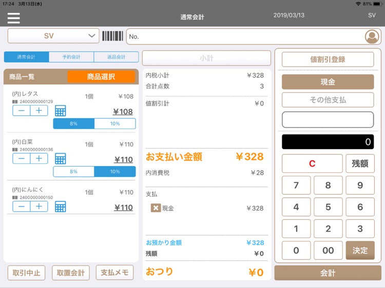Increase レタス quantity with plus
The height and width of the screenshot is (288, 385).
[39, 111]
